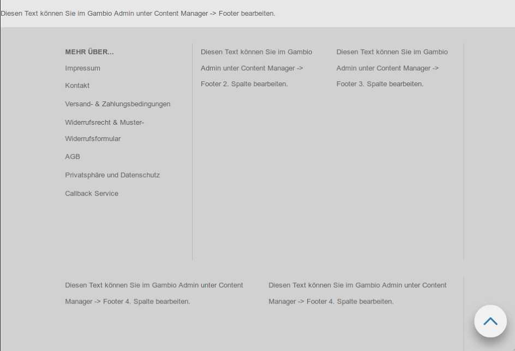Click 'Diesen Text können Sie im Gambio' above Footer 2
The width and height of the screenshot is (515, 351).
pos(256,52)
